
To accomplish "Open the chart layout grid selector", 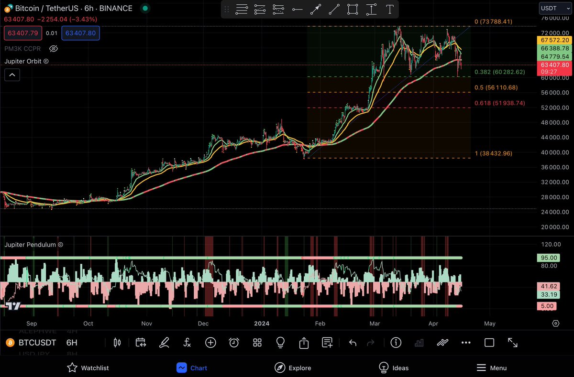I will click(257, 343).
